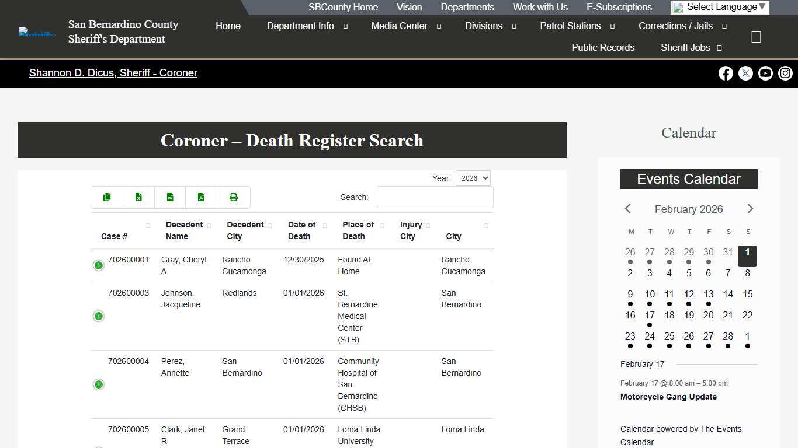Copy the table data to clipboard
Image resolution: width=798 pixels, height=448 pixels.
click(107, 197)
